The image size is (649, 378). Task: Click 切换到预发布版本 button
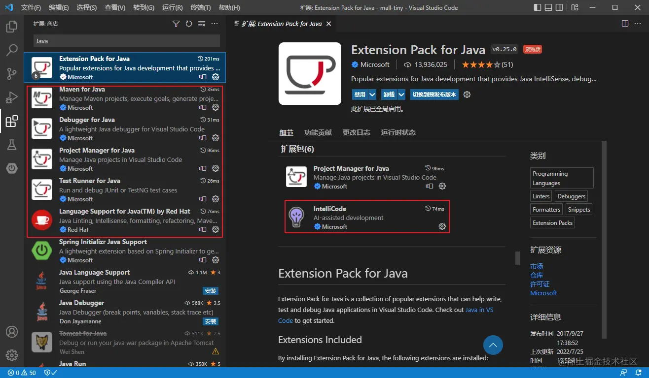[x=434, y=94]
